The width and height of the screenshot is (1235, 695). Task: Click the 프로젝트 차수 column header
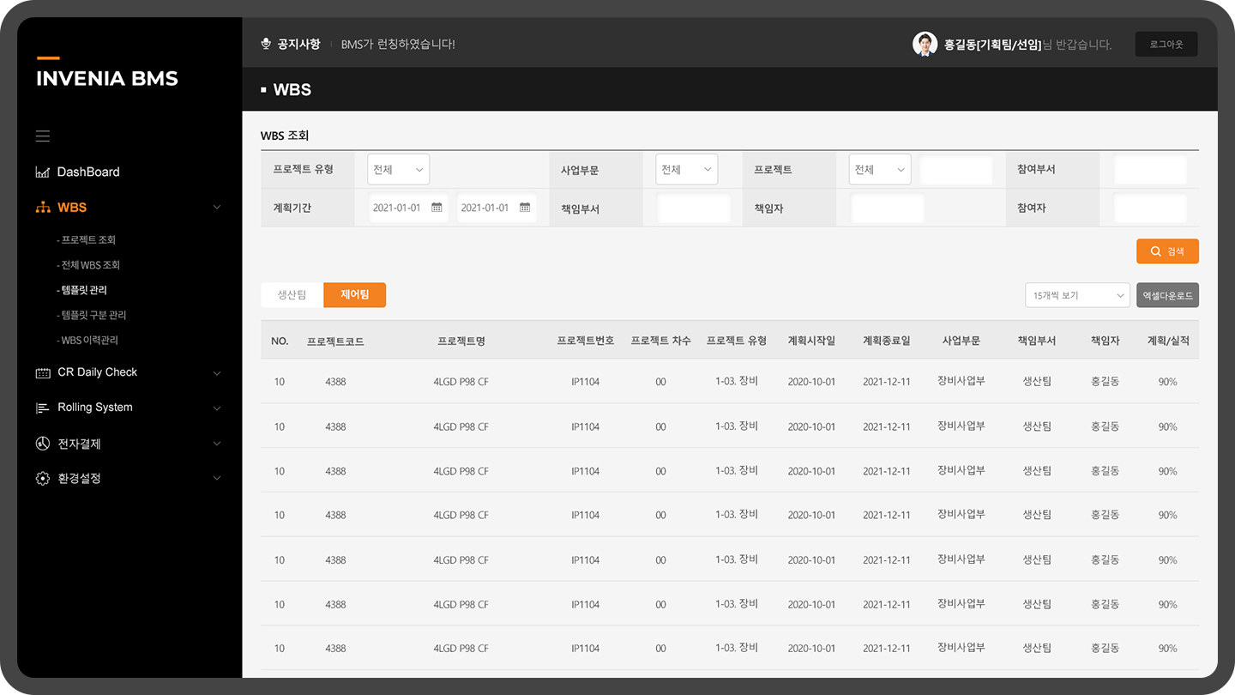(x=660, y=341)
